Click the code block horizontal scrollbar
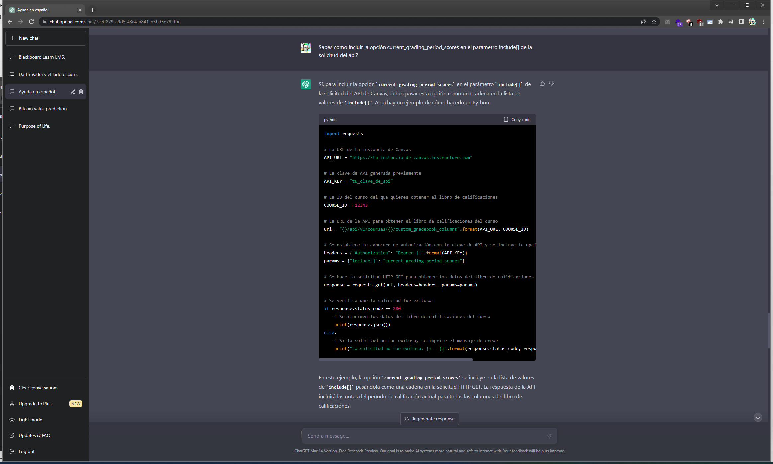The width and height of the screenshot is (773, 464). tap(396, 359)
